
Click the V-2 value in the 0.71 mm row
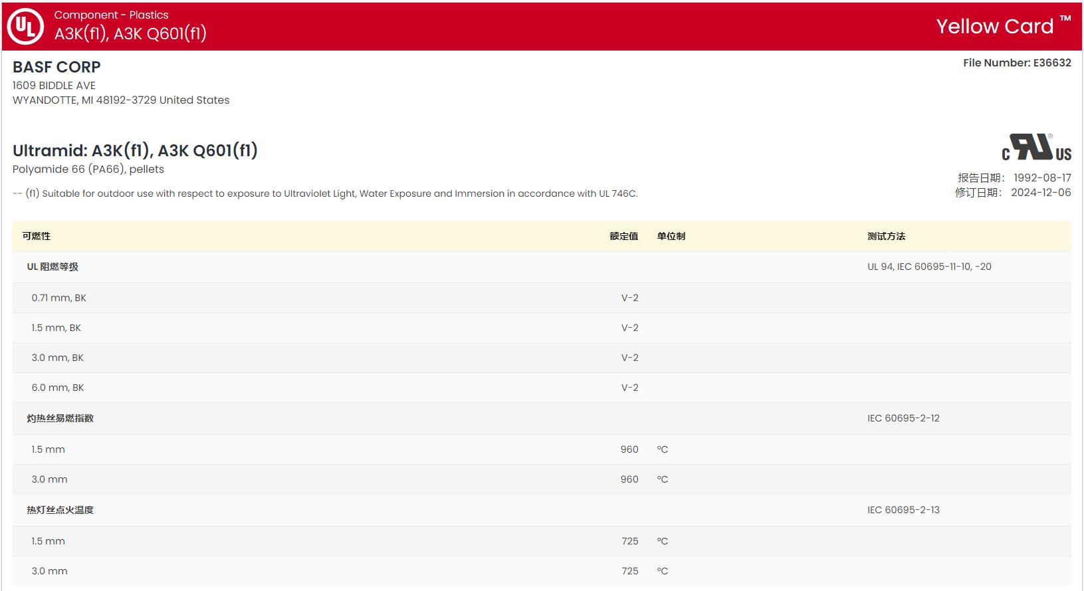coord(630,298)
